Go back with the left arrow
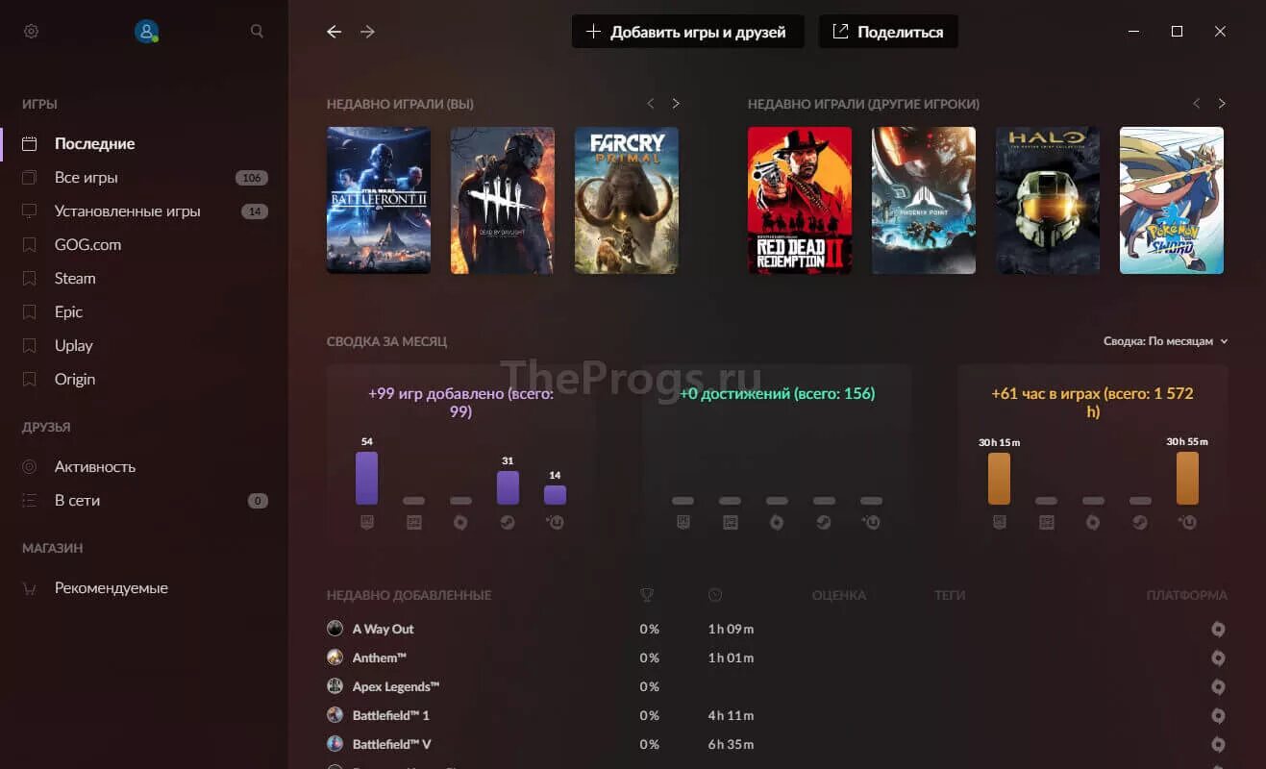This screenshot has height=769, width=1266. point(334,32)
